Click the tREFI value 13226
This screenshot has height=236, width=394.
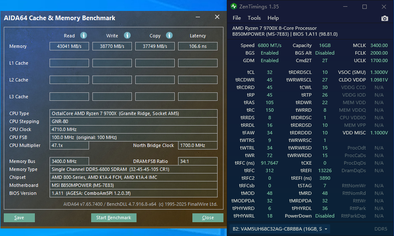325,170
